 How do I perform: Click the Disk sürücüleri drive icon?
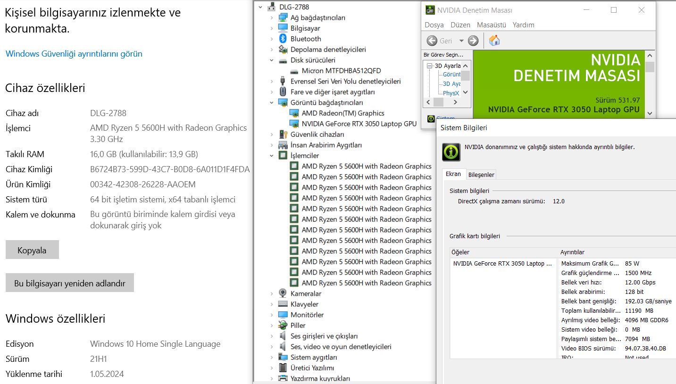283,60
